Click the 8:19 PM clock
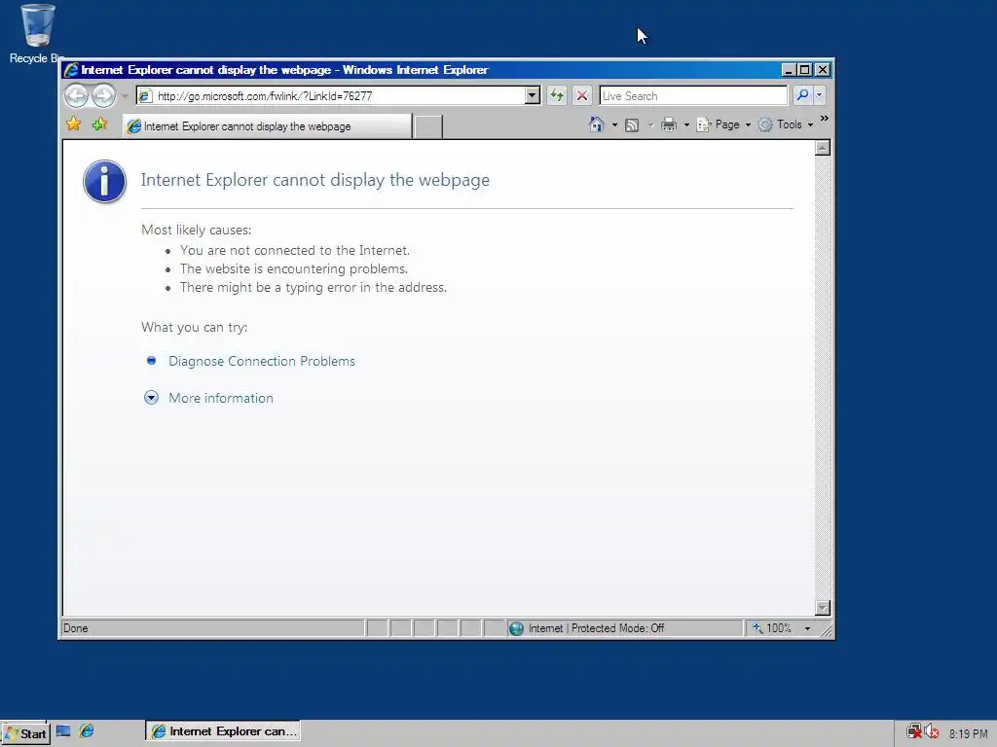The height and width of the screenshot is (747, 997). 968,733
